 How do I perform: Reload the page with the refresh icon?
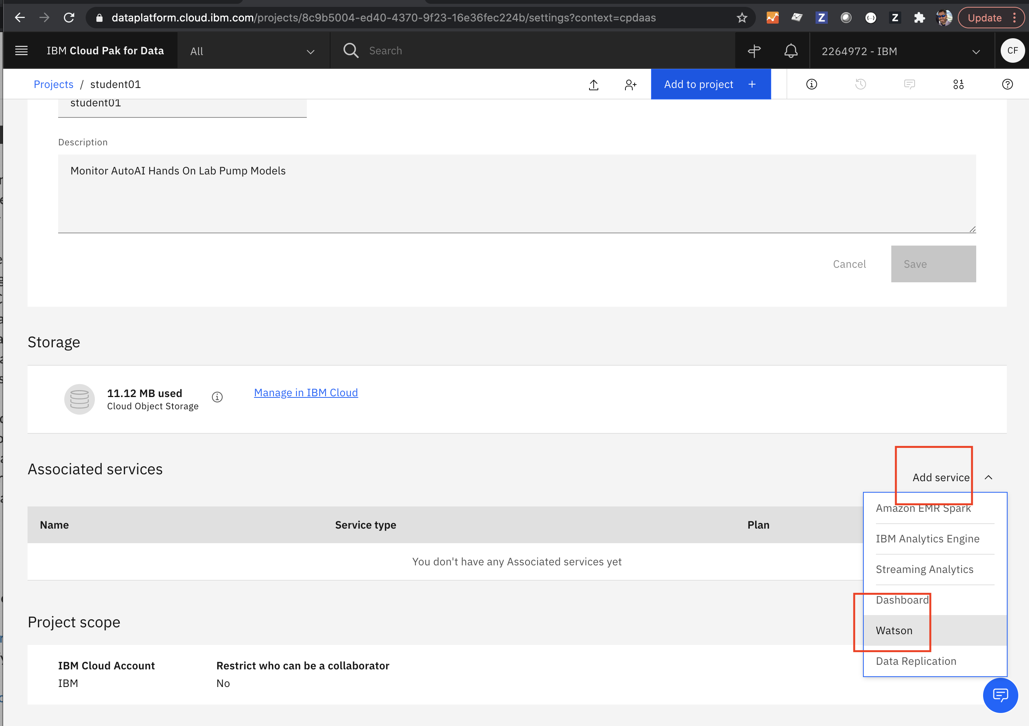68,18
